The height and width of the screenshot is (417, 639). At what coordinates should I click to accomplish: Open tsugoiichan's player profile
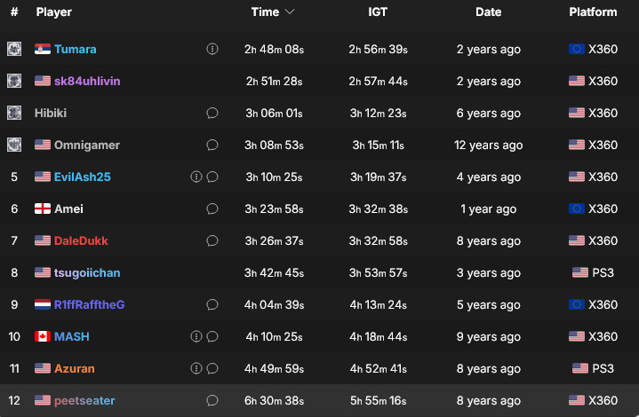pos(87,272)
